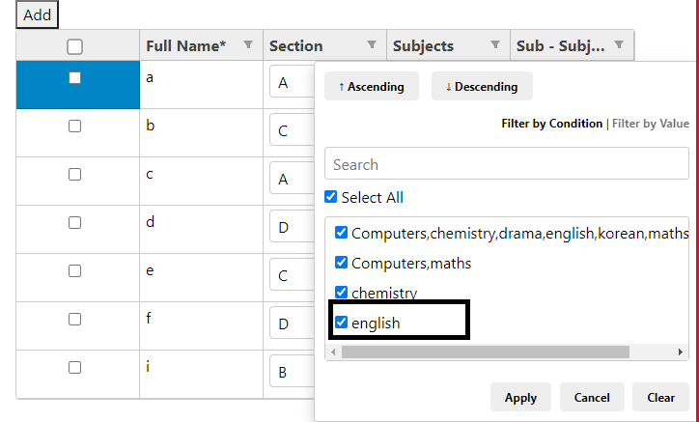Uncheck the english filter value
The image size is (699, 422).
341,323
